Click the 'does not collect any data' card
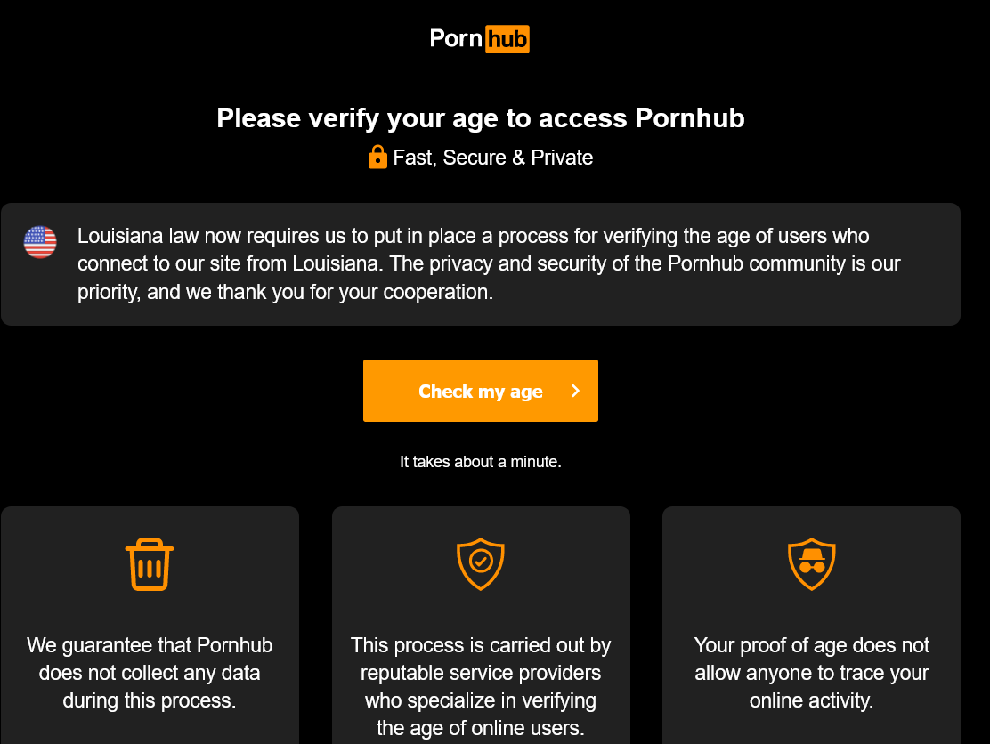This screenshot has height=744, width=990. pos(150,626)
